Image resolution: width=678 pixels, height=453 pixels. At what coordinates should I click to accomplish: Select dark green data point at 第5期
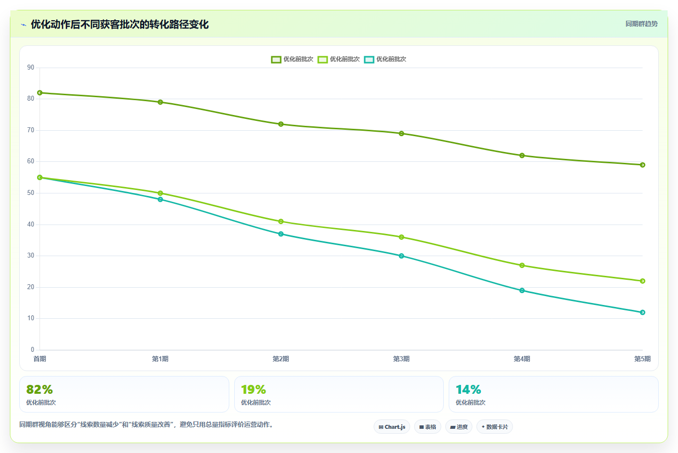(x=642, y=165)
